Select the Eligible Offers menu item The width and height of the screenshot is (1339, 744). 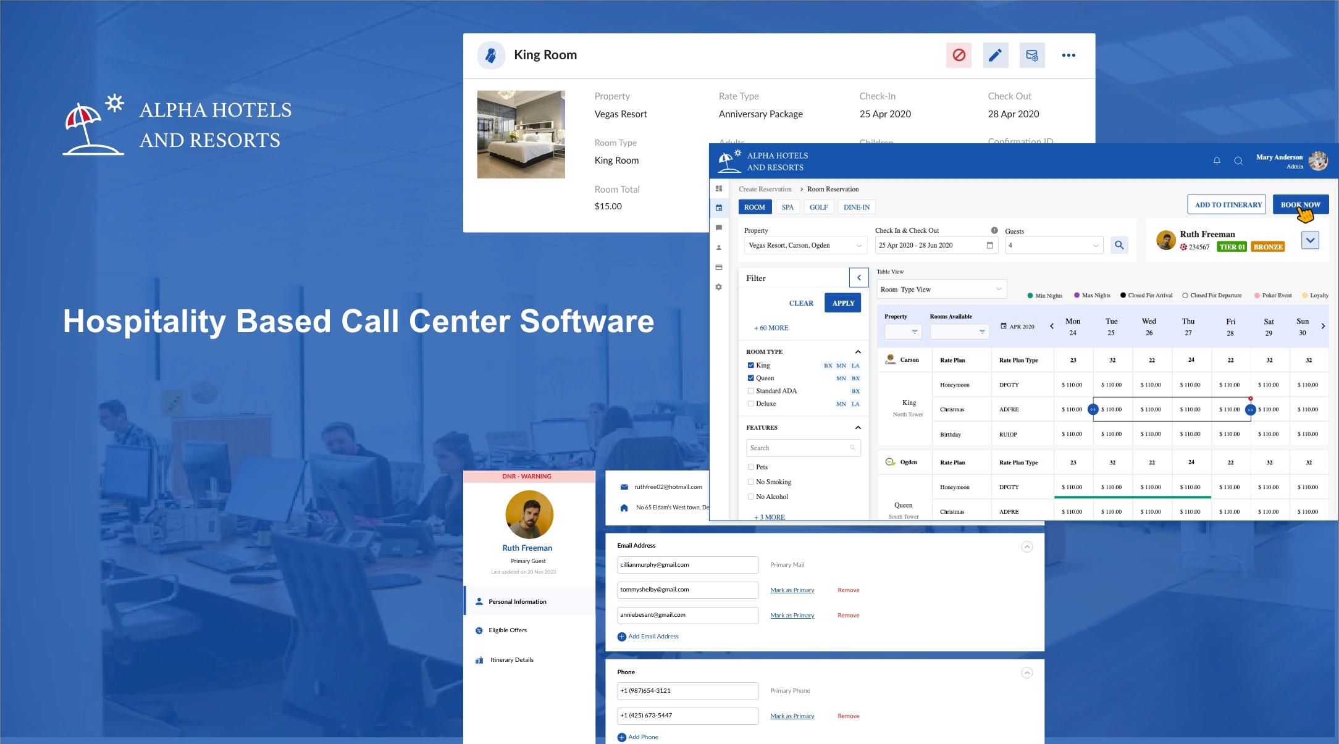tap(508, 630)
